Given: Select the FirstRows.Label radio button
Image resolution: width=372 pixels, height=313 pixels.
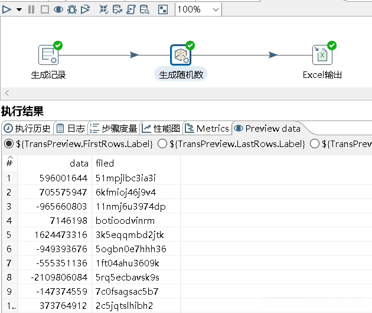Looking at the screenshot, I should point(8,144).
